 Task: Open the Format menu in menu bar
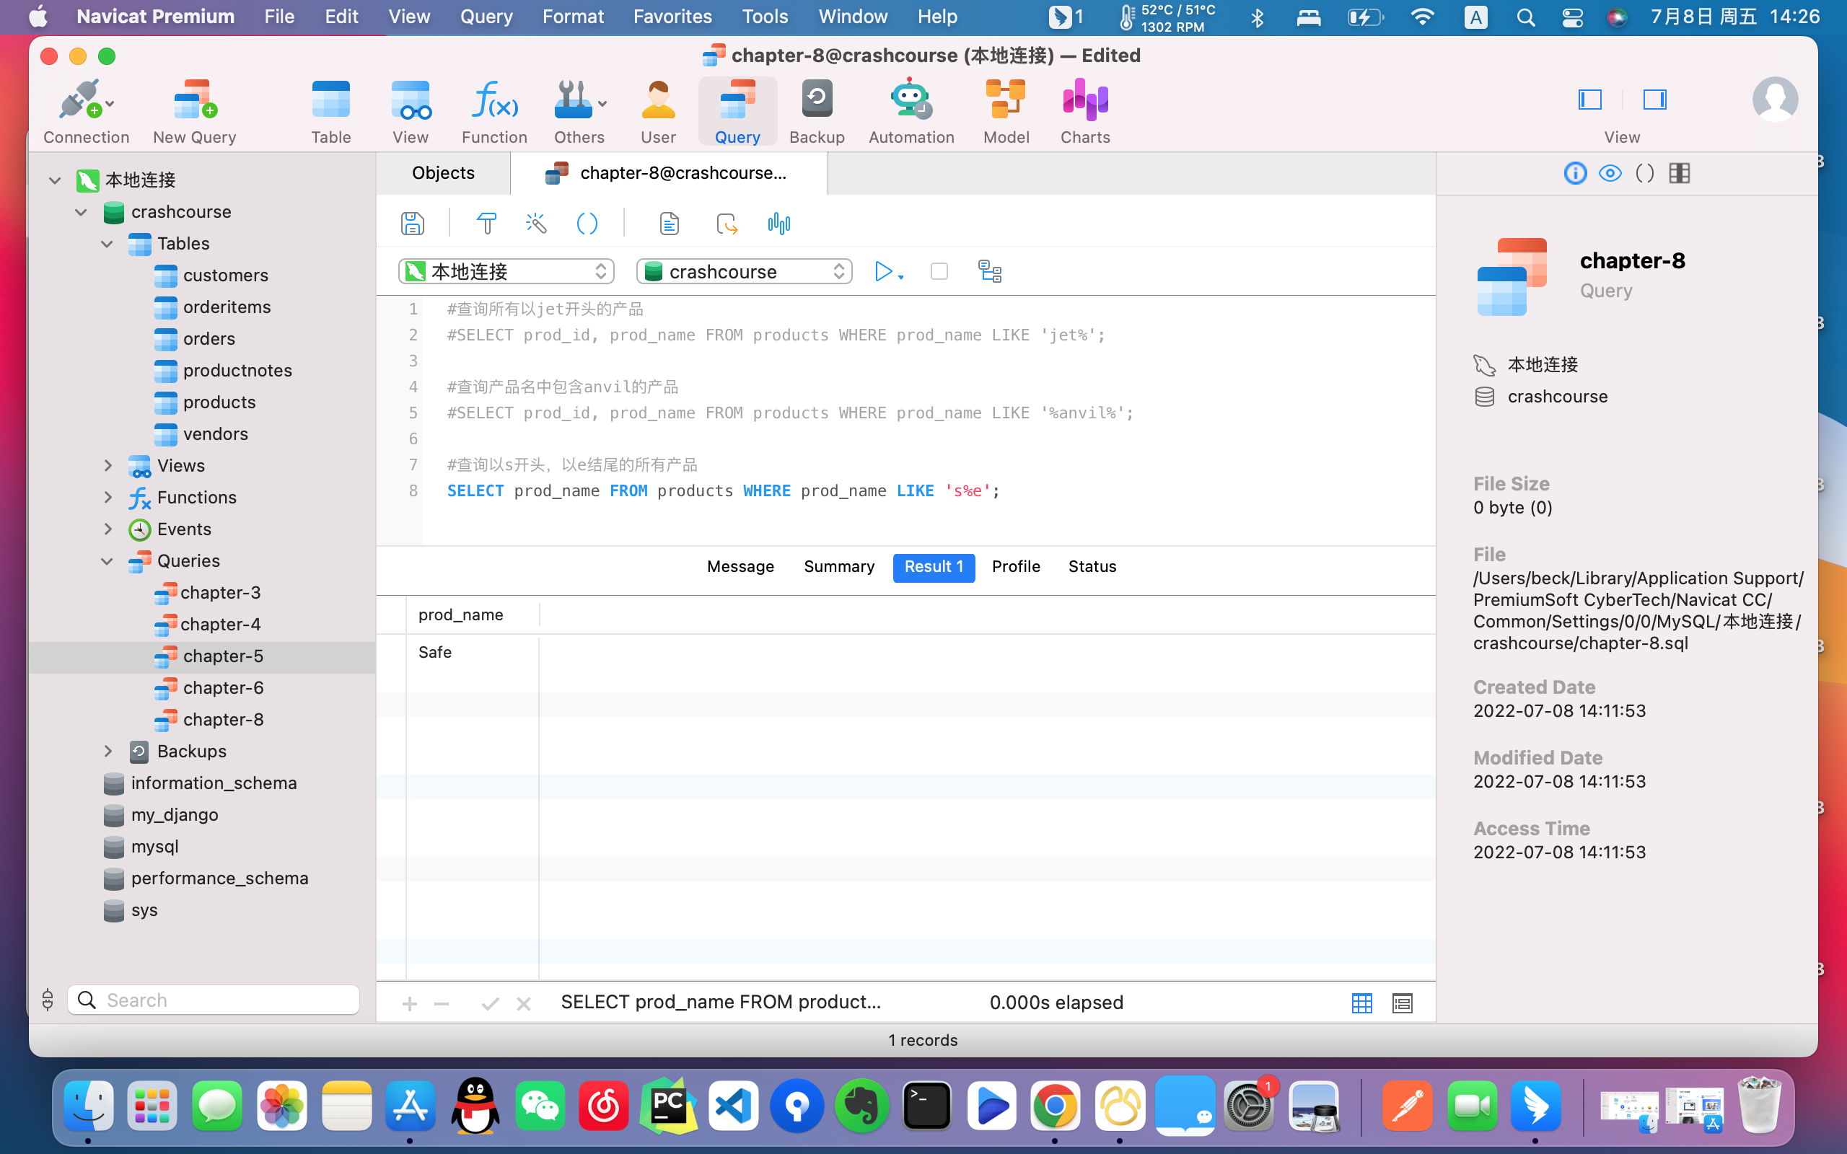[572, 17]
